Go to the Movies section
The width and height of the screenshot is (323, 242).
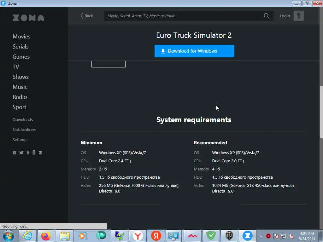pos(21,37)
